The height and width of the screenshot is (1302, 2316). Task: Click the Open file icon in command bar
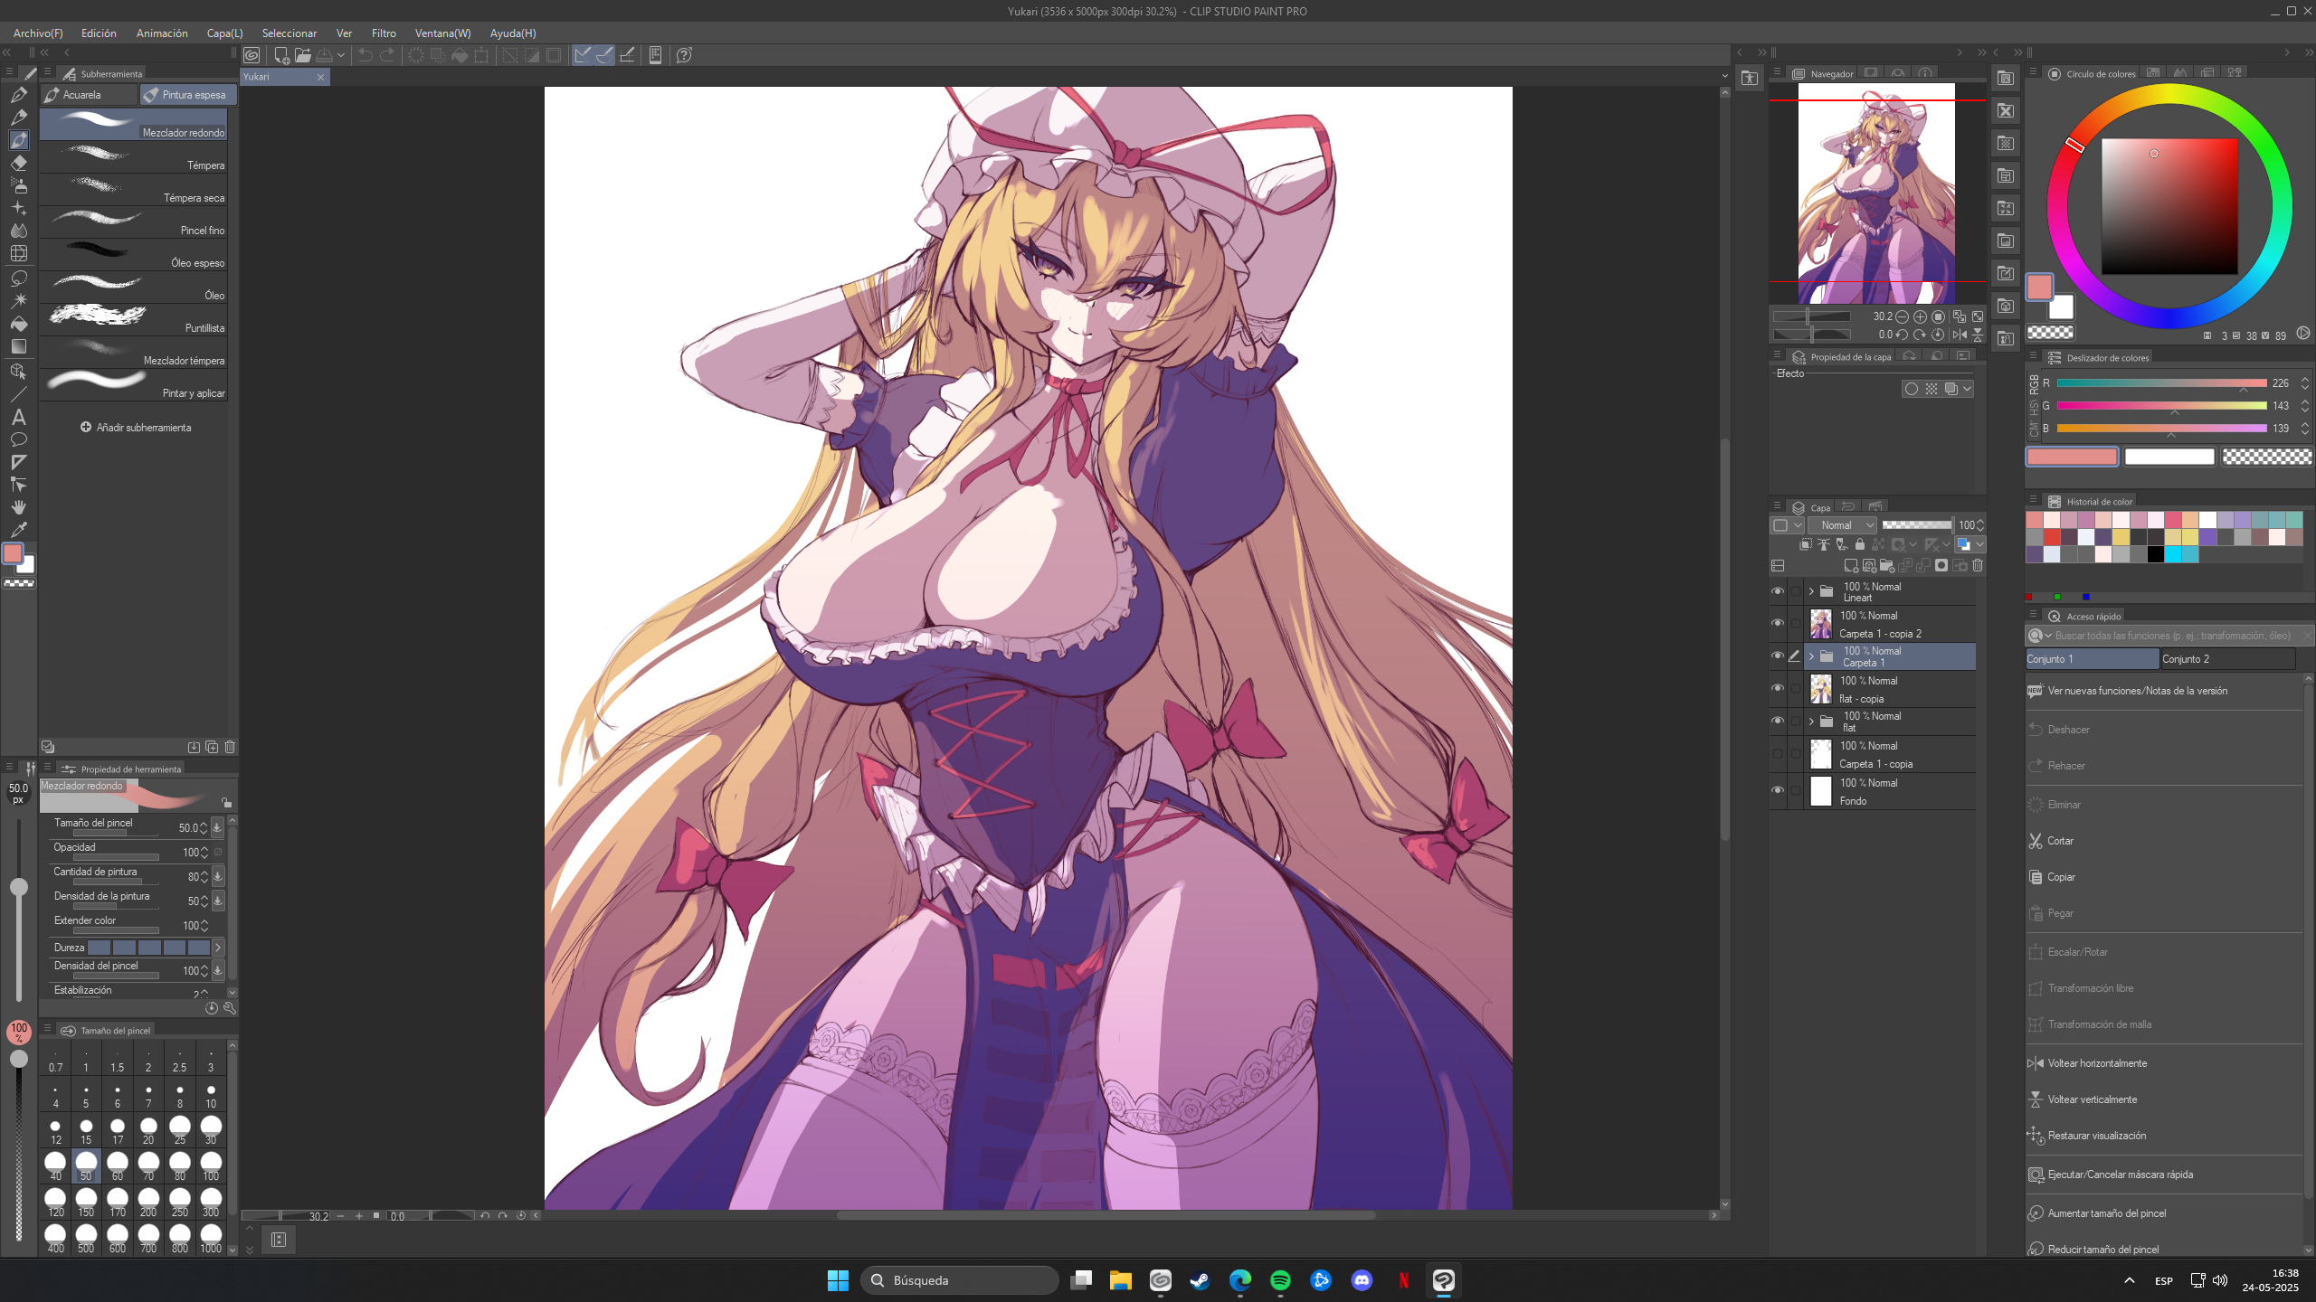303,55
